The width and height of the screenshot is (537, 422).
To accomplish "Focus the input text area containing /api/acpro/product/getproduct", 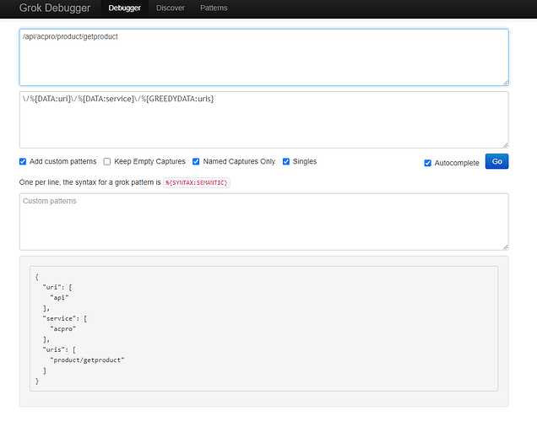I will pyautogui.click(x=263, y=57).
